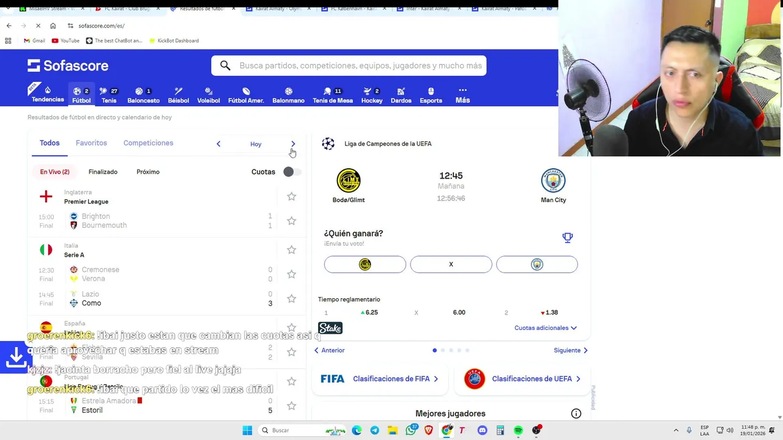Open the Serie A competition link
This screenshot has height=440, width=783.
[x=74, y=255]
